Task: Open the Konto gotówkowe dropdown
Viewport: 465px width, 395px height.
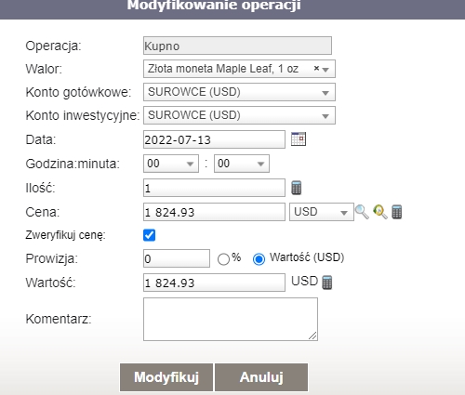Action: pyautogui.click(x=239, y=92)
